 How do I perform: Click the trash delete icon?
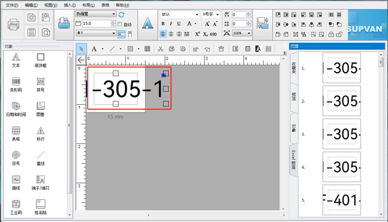(x=221, y=49)
